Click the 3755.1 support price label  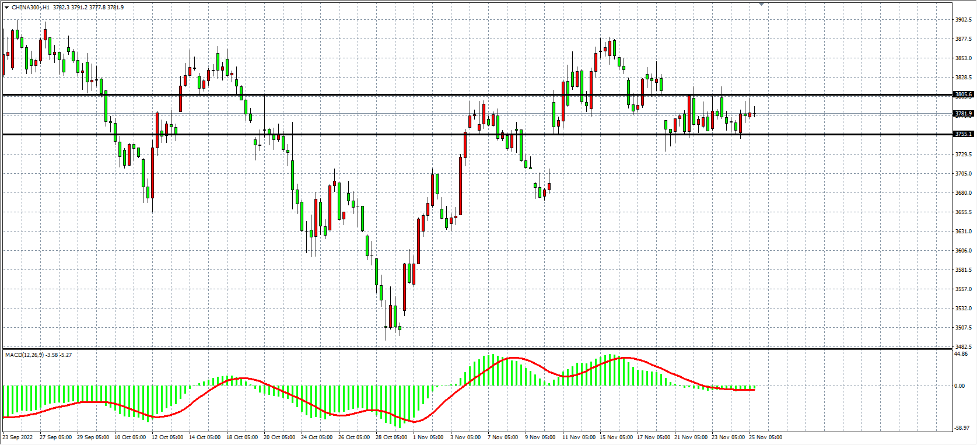tap(963, 134)
